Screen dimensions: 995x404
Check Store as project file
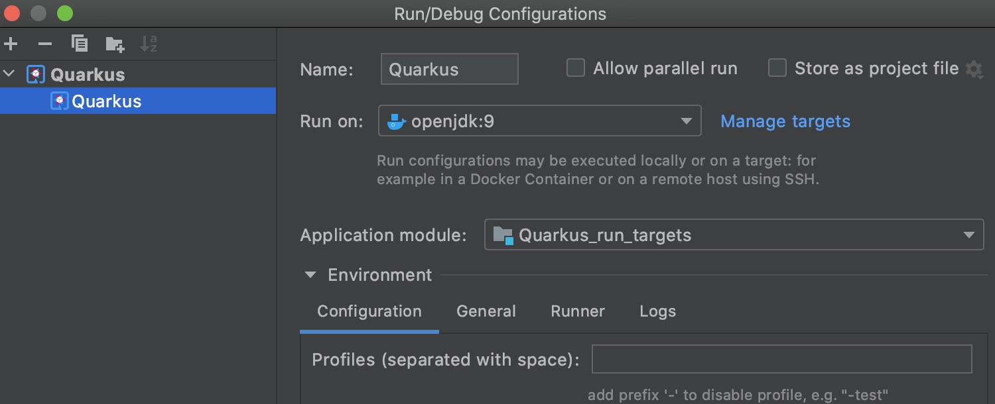[777, 68]
